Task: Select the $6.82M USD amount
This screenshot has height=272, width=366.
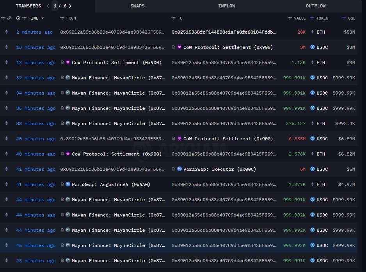Action: tap(346, 154)
